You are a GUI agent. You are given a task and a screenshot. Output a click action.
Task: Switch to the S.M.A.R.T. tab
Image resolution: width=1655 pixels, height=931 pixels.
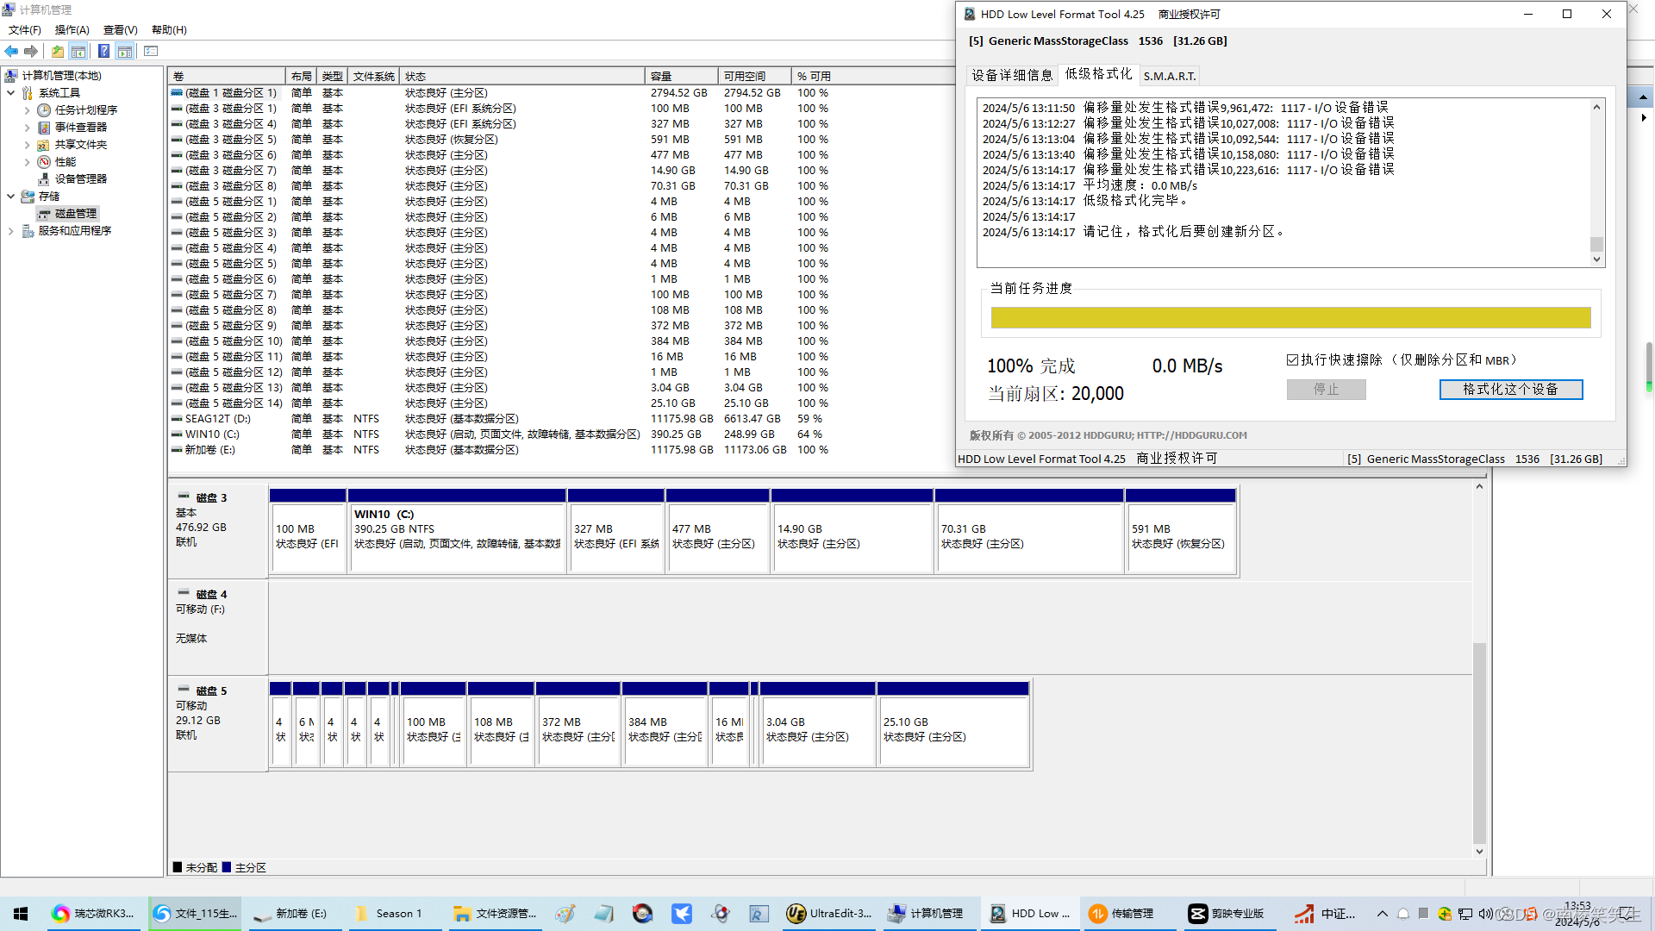point(1169,76)
